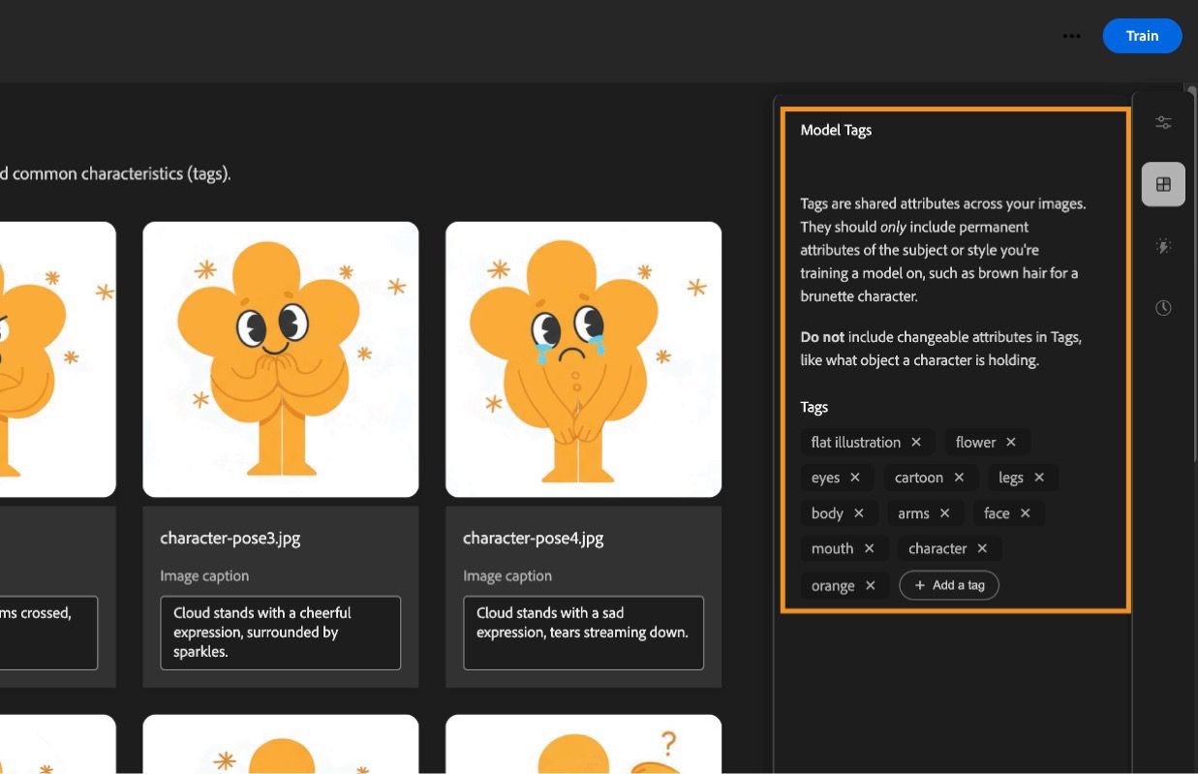Viewport: 1198px width, 774px height.
Task: Click the Add a tag button
Action: (949, 584)
